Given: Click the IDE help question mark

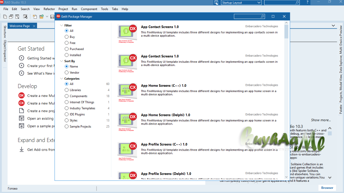Looking at the screenshot, I should [x=307, y=2].
